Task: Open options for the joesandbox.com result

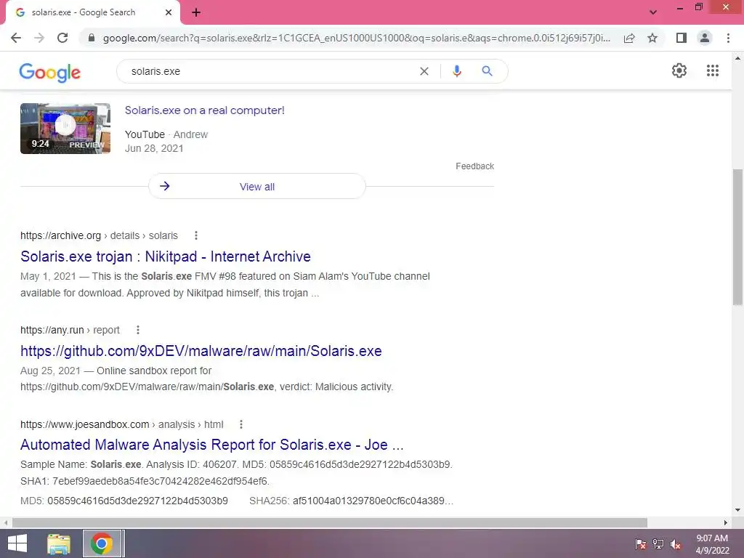Action: point(241,424)
